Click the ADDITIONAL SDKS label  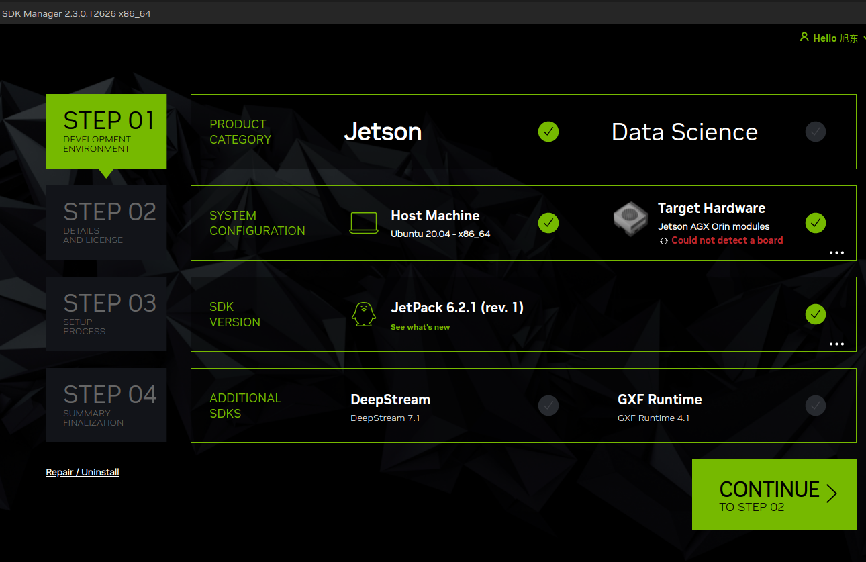tap(245, 406)
